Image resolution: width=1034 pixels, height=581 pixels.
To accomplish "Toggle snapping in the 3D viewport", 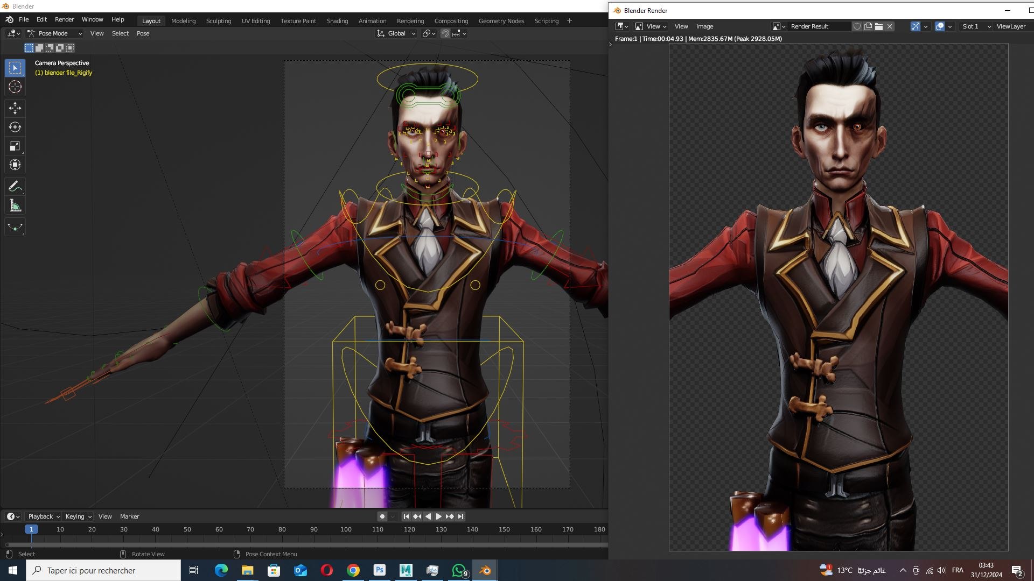I will point(445,33).
